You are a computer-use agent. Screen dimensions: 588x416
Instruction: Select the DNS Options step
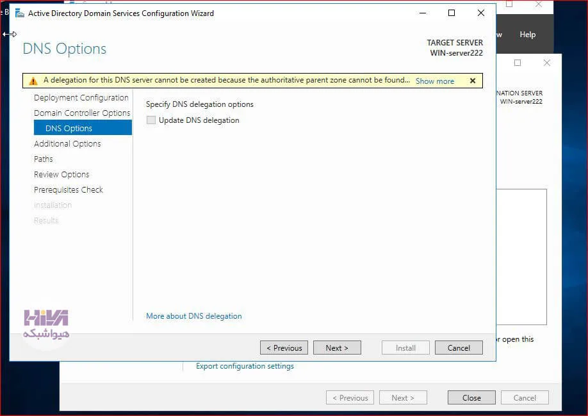pos(83,128)
